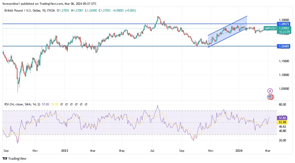The width and height of the screenshot is (295, 163).
Task: Open the US economic events flag icon
Action: click(270, 97)
